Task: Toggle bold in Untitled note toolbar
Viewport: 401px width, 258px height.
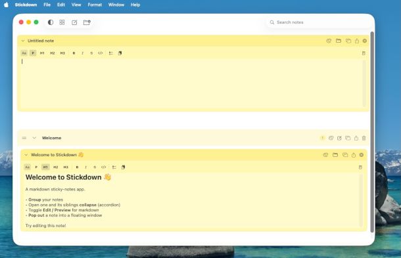Action: 74,53
